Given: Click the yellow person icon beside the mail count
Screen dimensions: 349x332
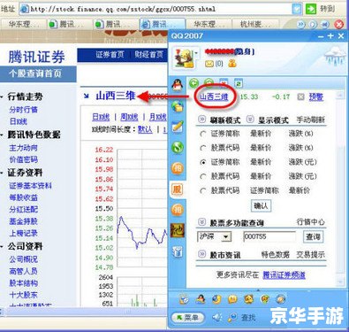Looking at the screenshot, I should 232,63.
